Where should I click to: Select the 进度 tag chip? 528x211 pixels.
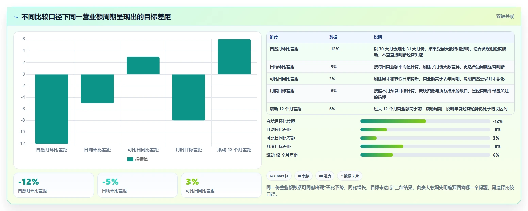point(325,176)
